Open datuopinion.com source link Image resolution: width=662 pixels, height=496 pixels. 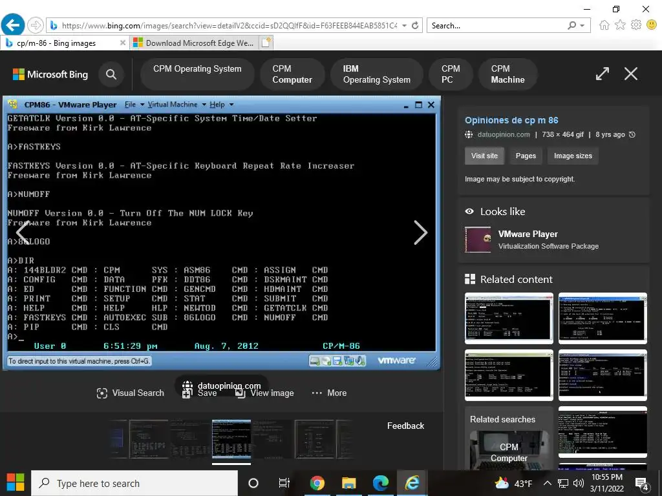[x=503, y=134]
